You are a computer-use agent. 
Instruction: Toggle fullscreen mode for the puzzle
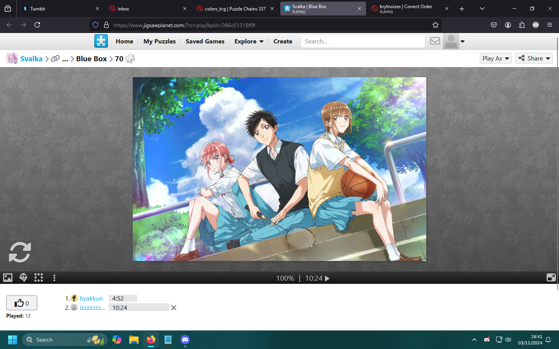551,278
